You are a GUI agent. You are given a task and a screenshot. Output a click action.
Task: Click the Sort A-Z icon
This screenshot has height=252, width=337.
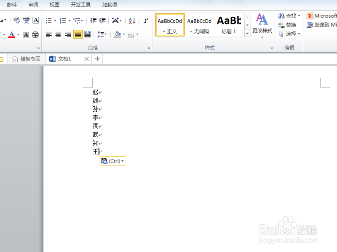point(132,21)
